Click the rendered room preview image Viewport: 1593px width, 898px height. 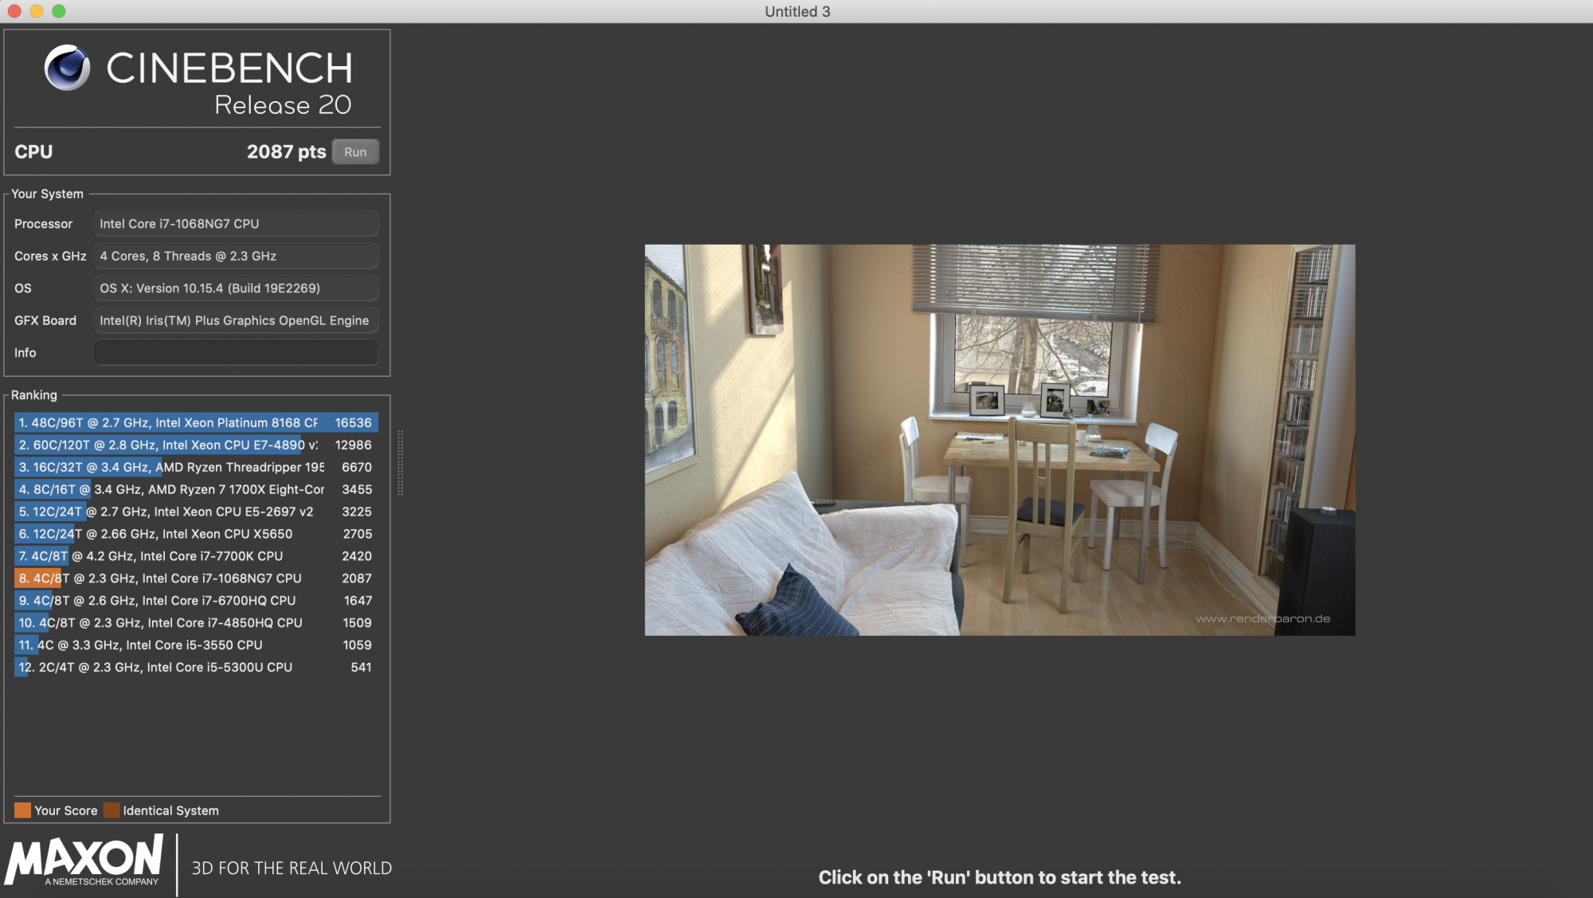pos(1000,440)
